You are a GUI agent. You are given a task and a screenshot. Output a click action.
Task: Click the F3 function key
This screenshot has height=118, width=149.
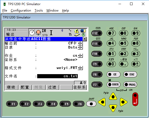(x=39, y=104)
